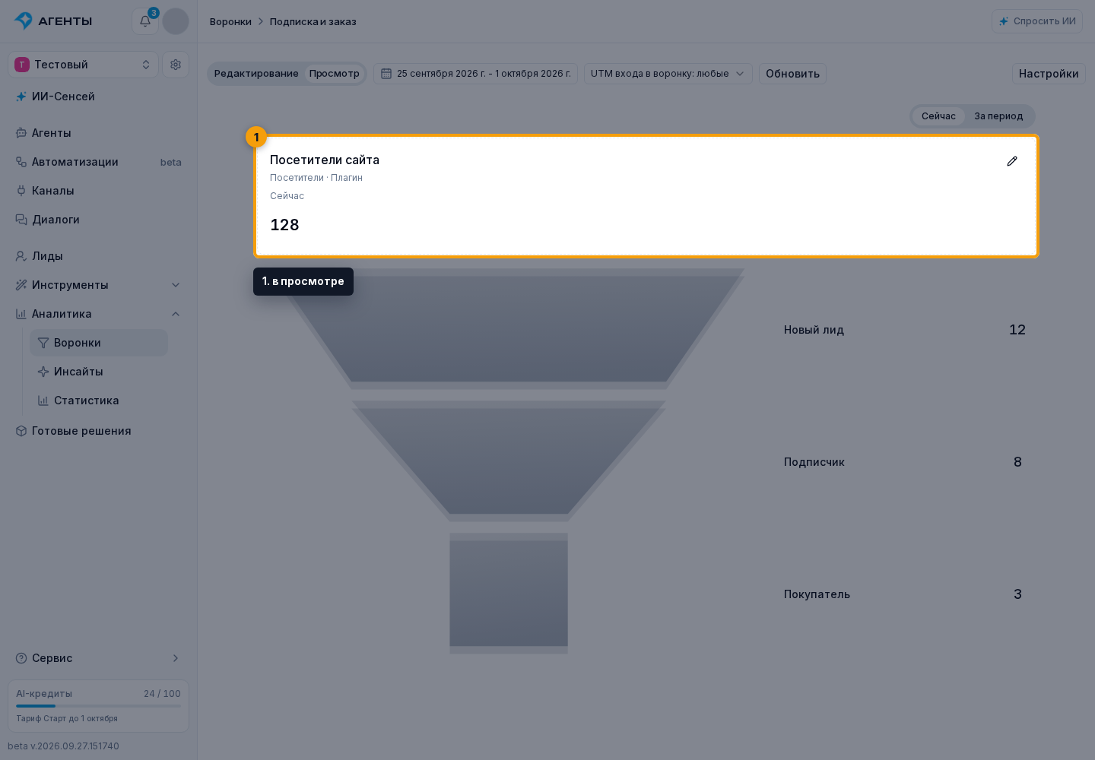The width and height of the screenshot is (1095, 760).
Task: Select the За период view toggle
Action: (998, 116)
